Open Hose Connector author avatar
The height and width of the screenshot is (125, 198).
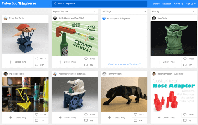pyautogui.click(x=154, y=74)
